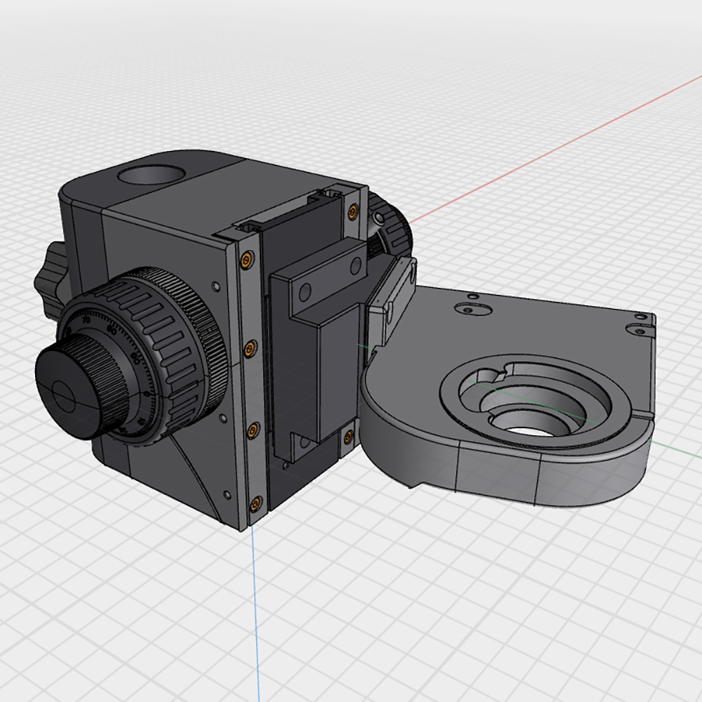This screenshot has height=702, width=702.
Task: Click the lower-right brass screw near the stage
Action: (x=347, y=437)
